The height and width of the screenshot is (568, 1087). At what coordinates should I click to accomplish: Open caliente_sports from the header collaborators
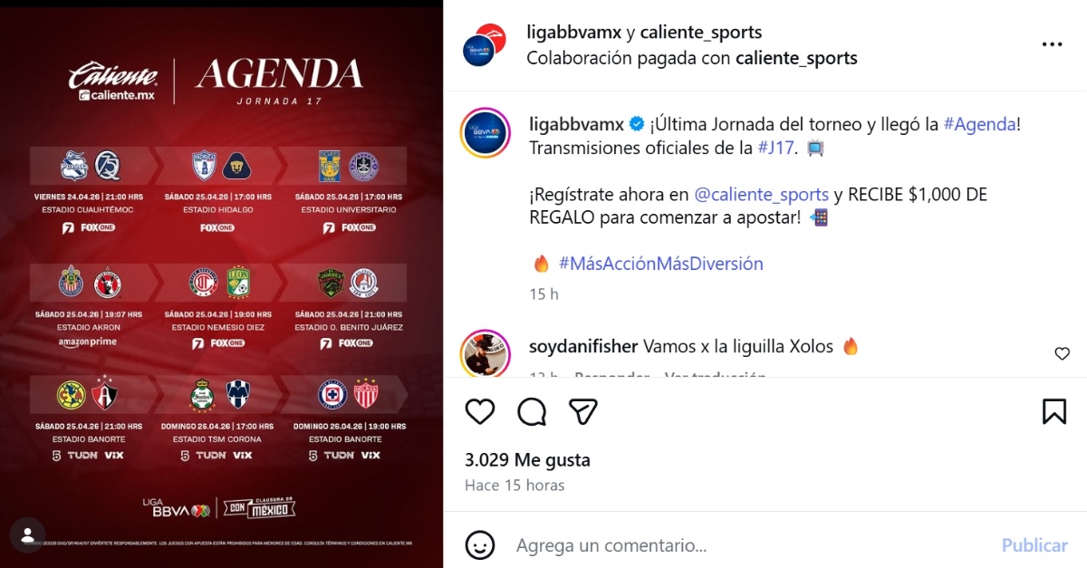(x=701, y=33)
